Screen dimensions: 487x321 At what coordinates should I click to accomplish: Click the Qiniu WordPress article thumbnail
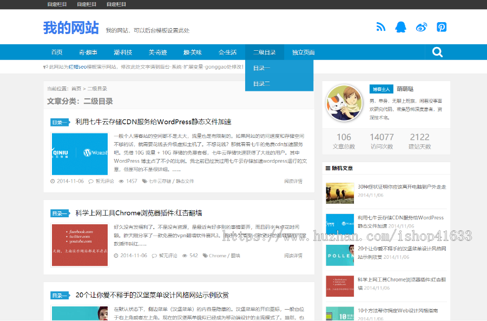tap(80, 154)
